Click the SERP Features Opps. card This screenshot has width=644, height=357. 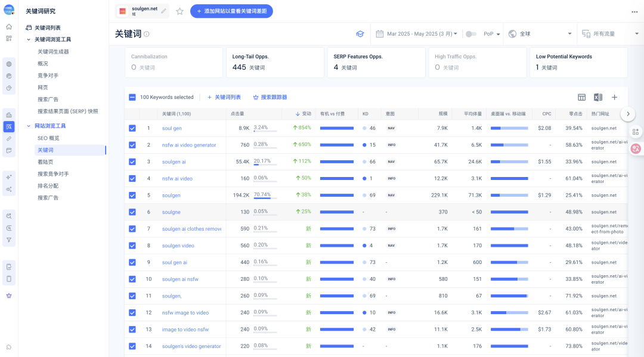[376, 63]
